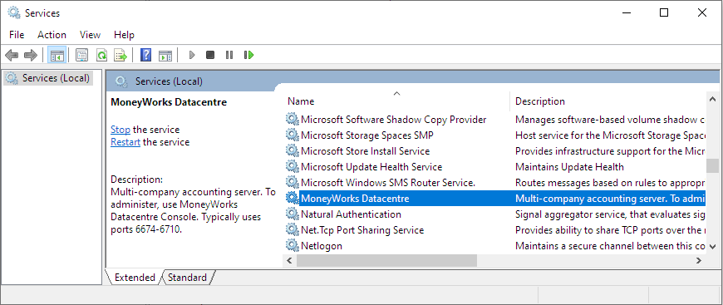
Task: Select Services (Local) in the console tree
Action: click(x=48, y=78)
